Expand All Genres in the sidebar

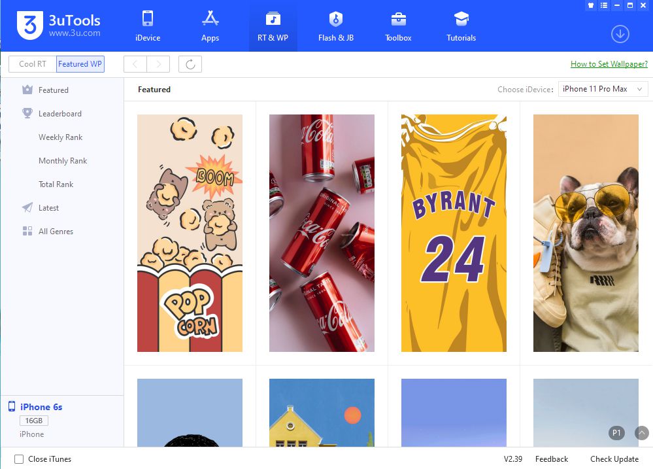pos(54,231)
